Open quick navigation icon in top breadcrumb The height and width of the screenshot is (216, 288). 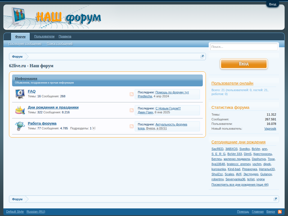point(202,57)
